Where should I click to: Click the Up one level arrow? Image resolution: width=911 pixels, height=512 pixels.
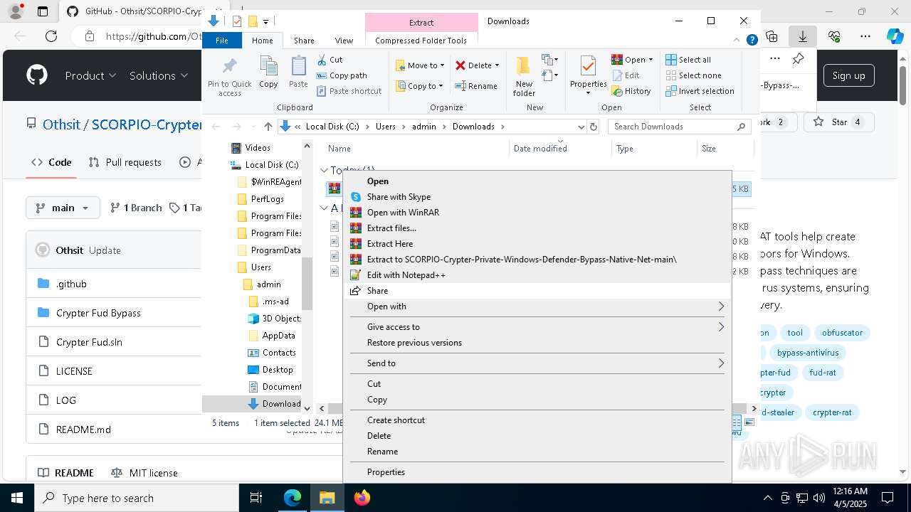268,127
